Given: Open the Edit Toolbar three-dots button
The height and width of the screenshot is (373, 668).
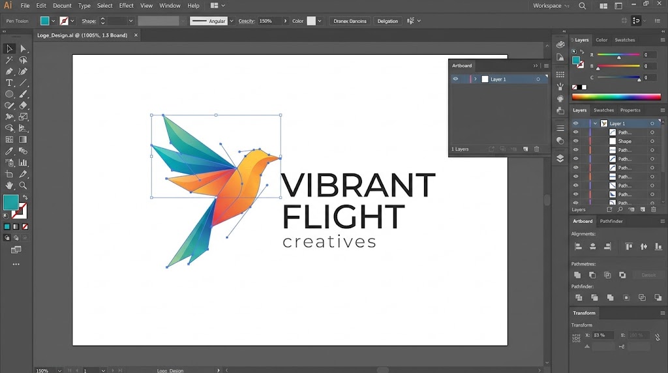Looking at the screenshot, I should pos(16,264).
